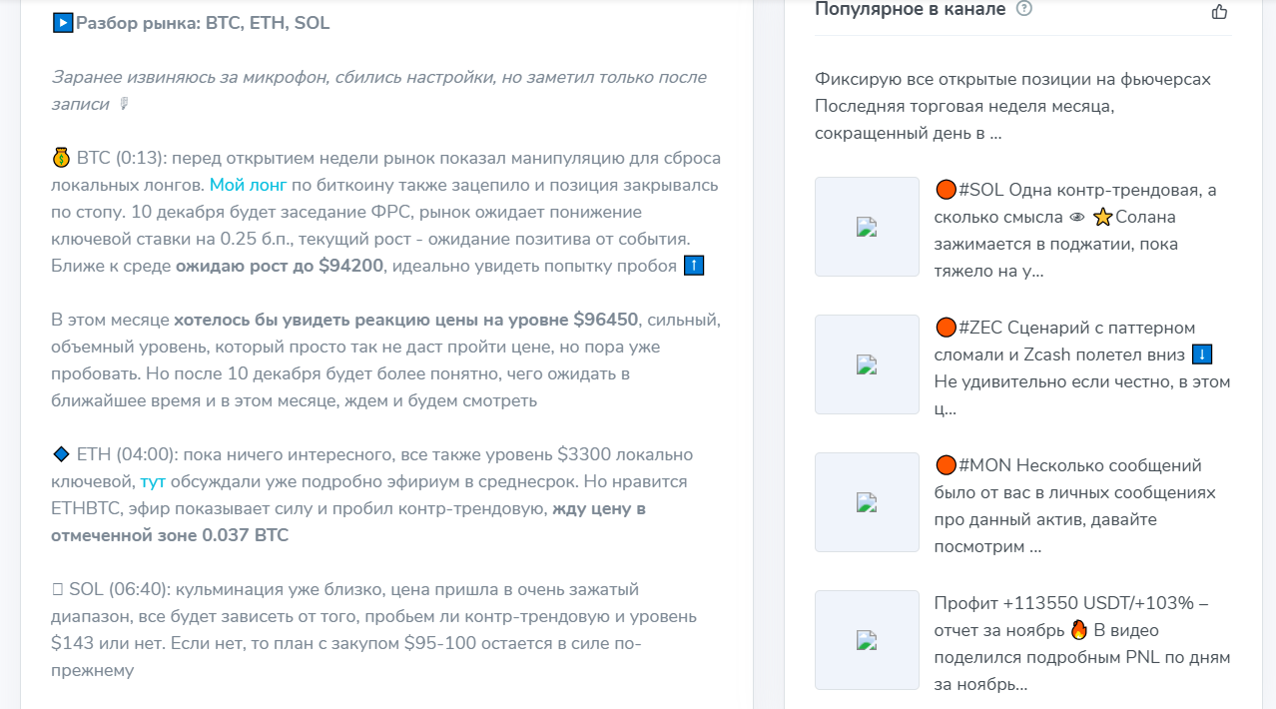
Task: Click the microphone emoji after 'записи'
Action: [x=125, y=104]
